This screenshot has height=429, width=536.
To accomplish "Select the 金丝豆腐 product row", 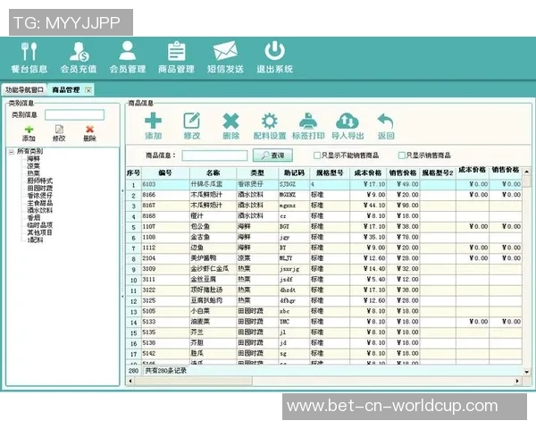I will click(x=324, y=280).
